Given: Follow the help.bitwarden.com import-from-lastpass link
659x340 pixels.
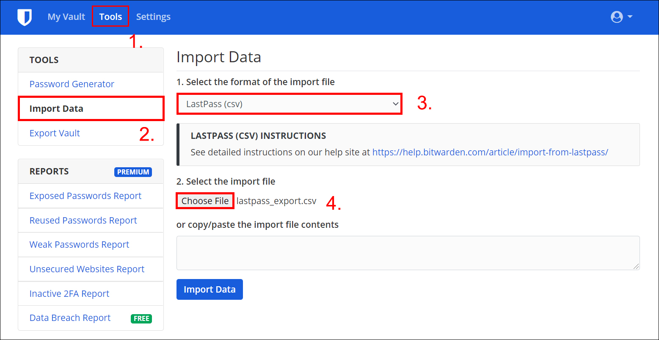Looking at the screenshot, I should (x=490, y=152).
